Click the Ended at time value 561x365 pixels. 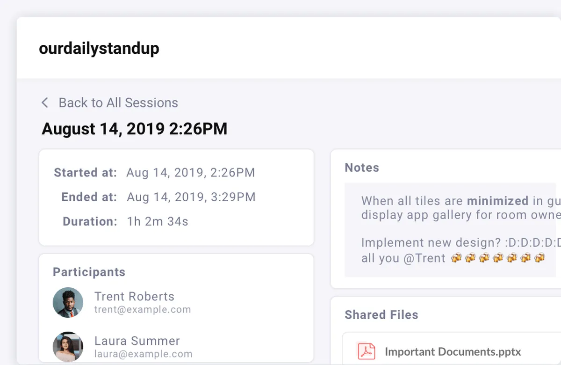click(191, 197)
